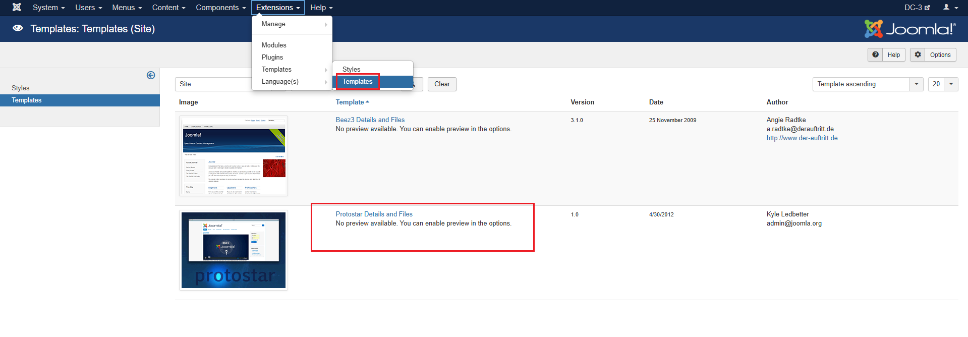
Task: Click the Joomla logo icon in top bar
Action: (x=17, y=7)
